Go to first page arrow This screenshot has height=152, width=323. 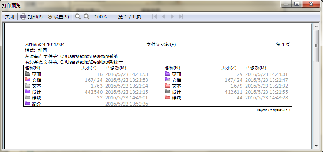coord(155,17)
